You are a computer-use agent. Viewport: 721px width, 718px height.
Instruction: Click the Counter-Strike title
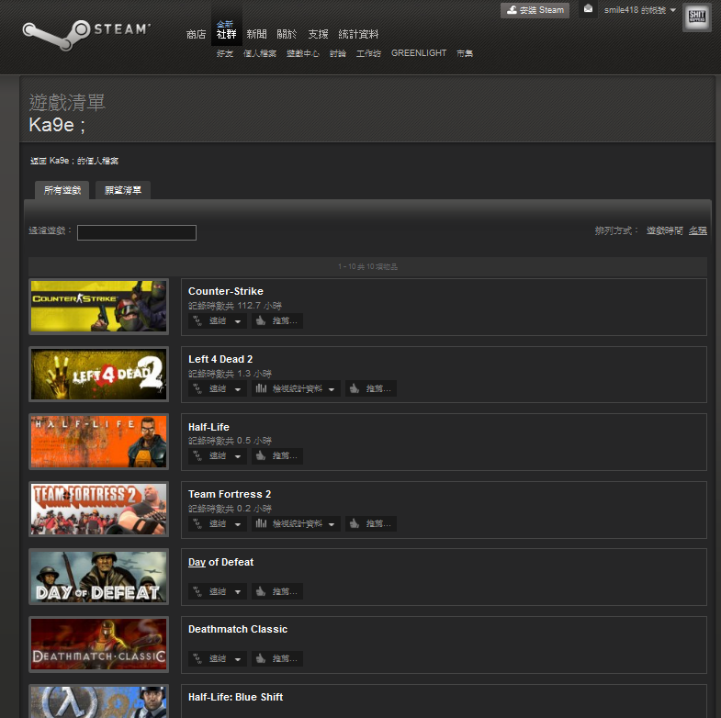point(226,291)
